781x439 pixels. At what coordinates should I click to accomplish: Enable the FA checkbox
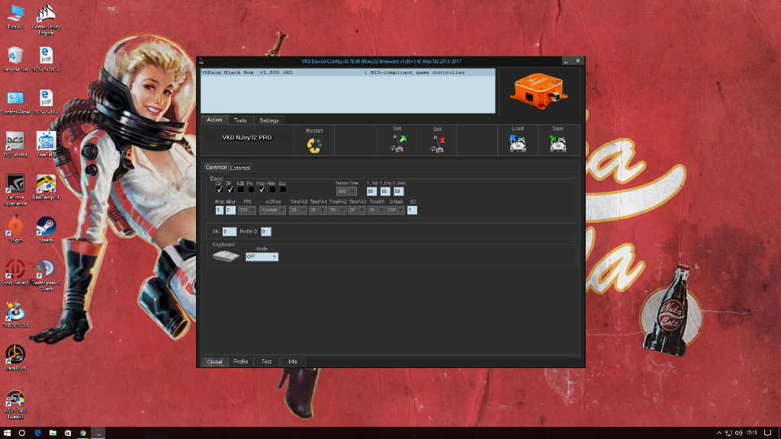click(x=251, y=190)
